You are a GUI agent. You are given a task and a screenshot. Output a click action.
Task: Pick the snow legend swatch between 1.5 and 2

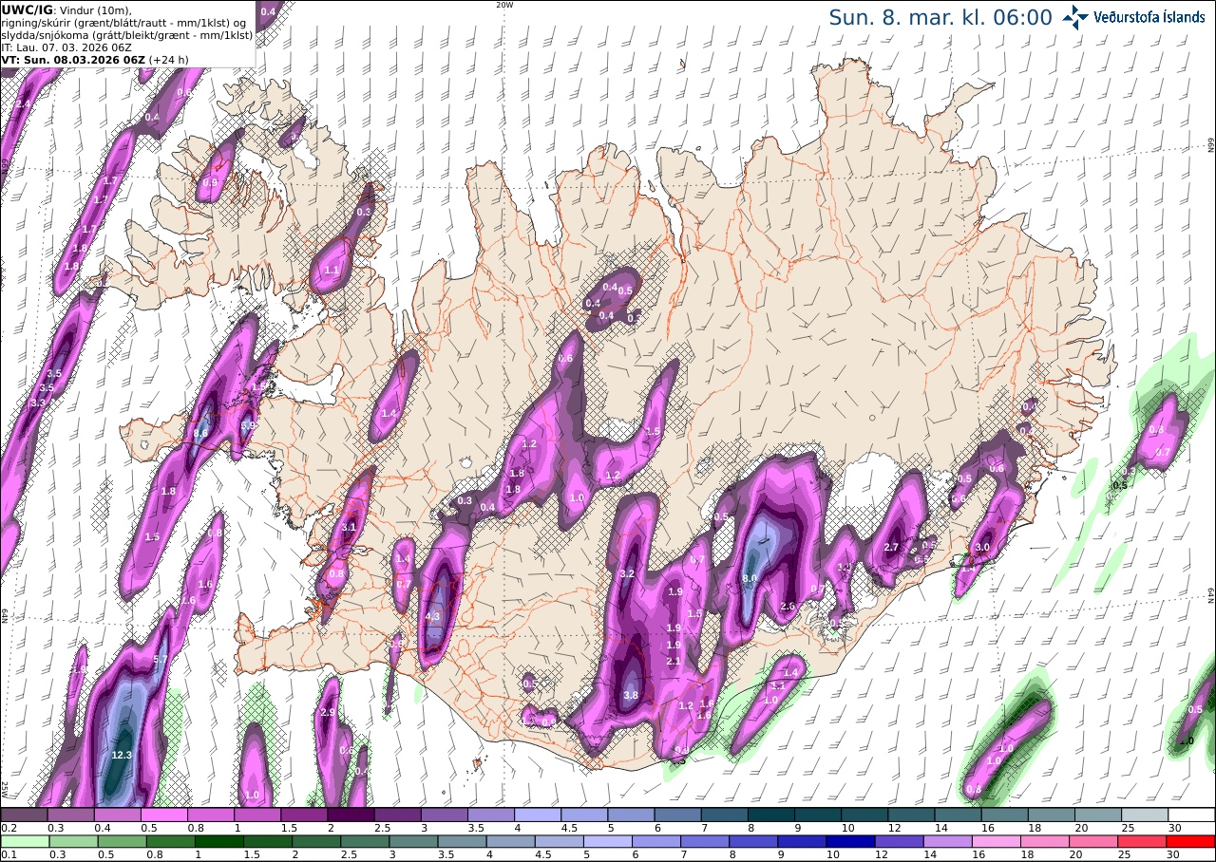point(304,815)
